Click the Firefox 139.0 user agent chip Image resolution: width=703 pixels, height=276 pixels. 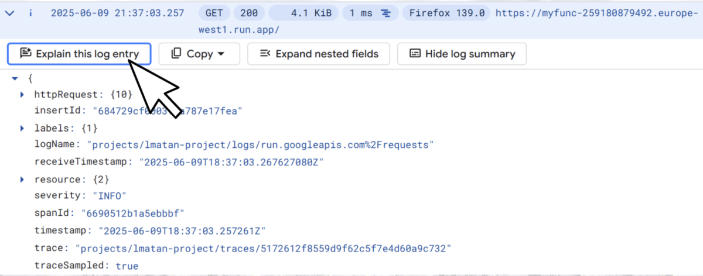tap(448, 13)
